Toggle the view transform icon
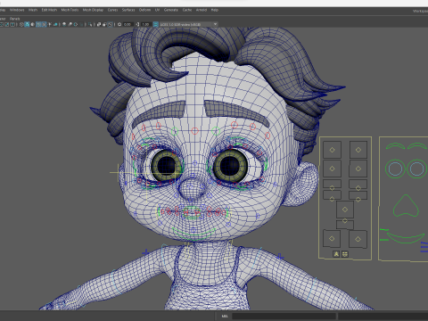 pyautogui.click(x=156, y=24)
